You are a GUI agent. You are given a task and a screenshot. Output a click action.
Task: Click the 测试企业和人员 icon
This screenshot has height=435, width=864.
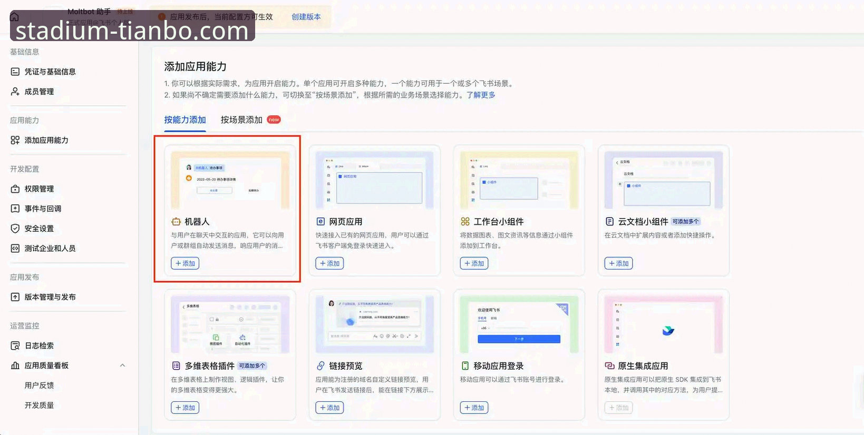[15, 249]
